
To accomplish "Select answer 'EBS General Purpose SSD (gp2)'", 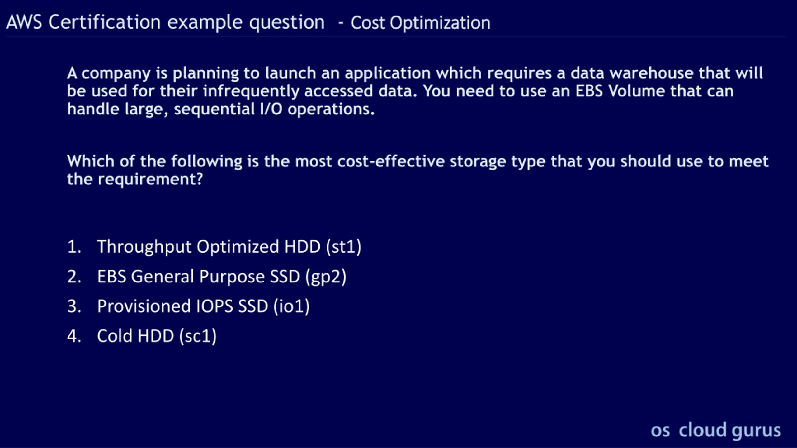I will pos(222,277).
